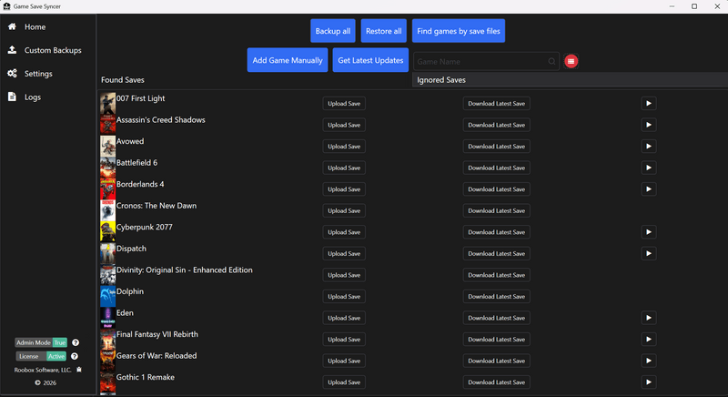This screenshot has height=397, width=728.
Task: Upload save for Borderlands 4
Action: [344, 189]
